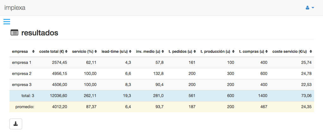Click the implexa brand link
Image resolution: width=323 pixels, height=135 pixels.
pos(15,8)
